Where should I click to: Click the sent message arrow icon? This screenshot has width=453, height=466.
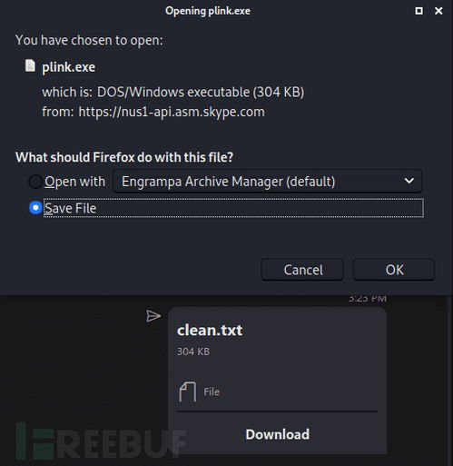click(153, 316)
